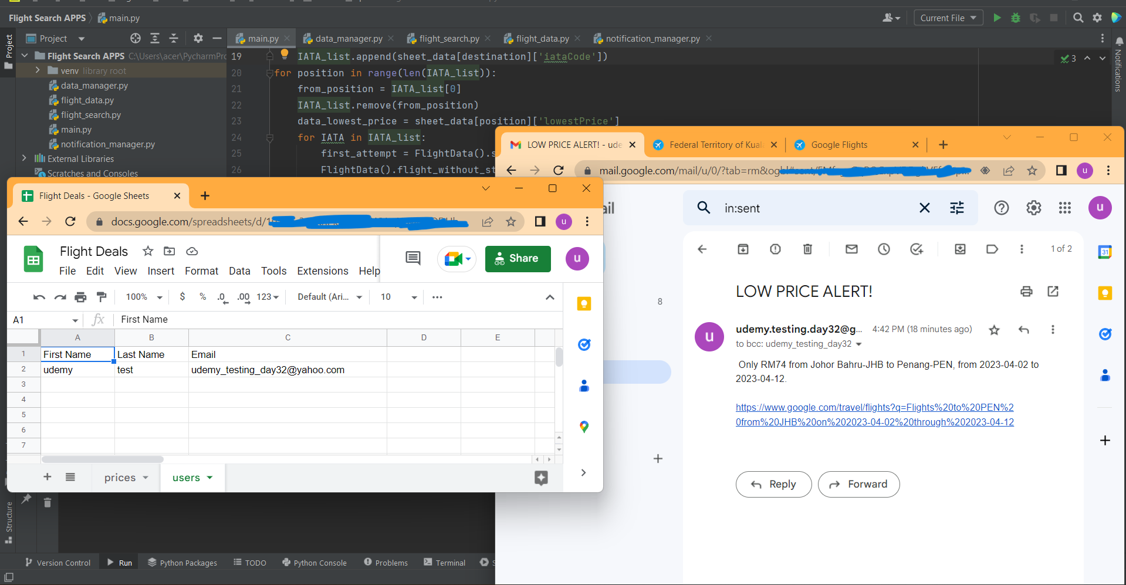Image resolution: width=1126 pixels, height=585 pixels.
Task: Open the Terminal tool window tab
Action: coord(444,563)
